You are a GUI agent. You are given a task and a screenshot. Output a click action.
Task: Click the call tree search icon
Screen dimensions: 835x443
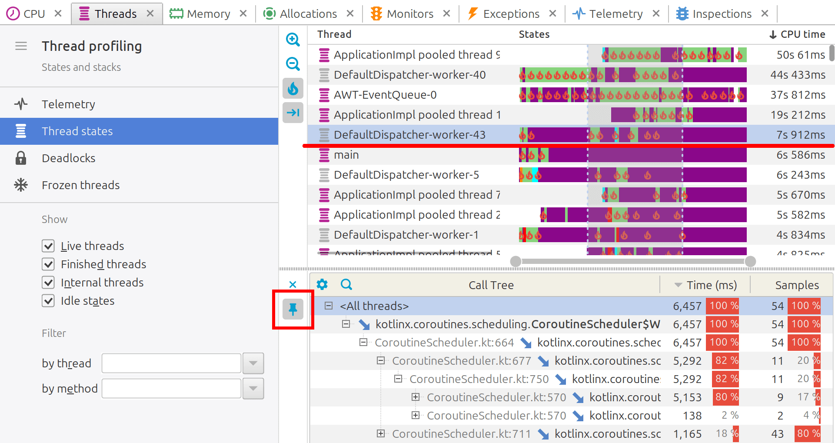346,284
